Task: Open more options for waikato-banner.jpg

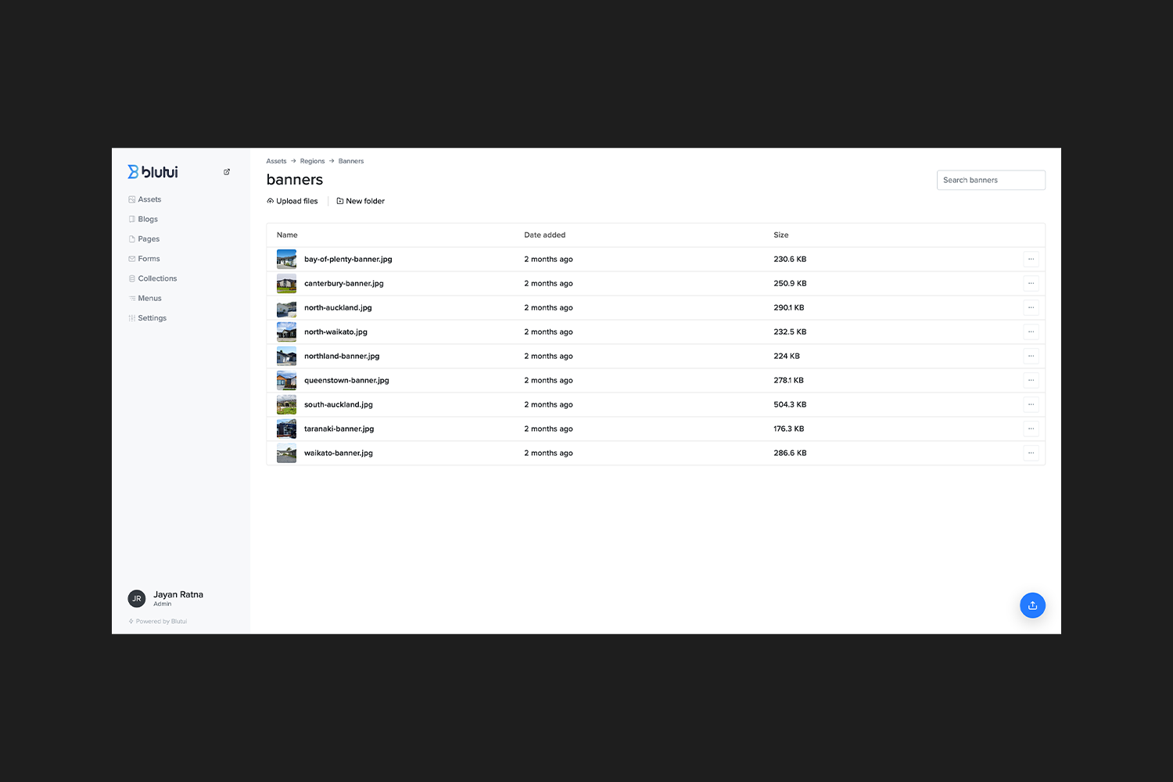Action: tap(1031, 453)
